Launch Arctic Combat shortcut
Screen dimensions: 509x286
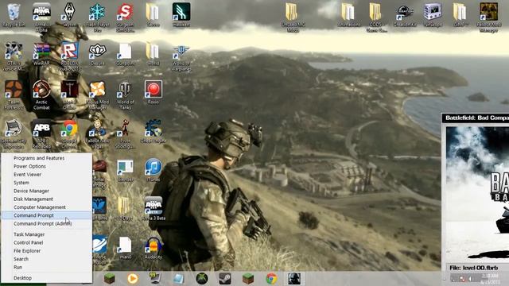coord(41,95)
